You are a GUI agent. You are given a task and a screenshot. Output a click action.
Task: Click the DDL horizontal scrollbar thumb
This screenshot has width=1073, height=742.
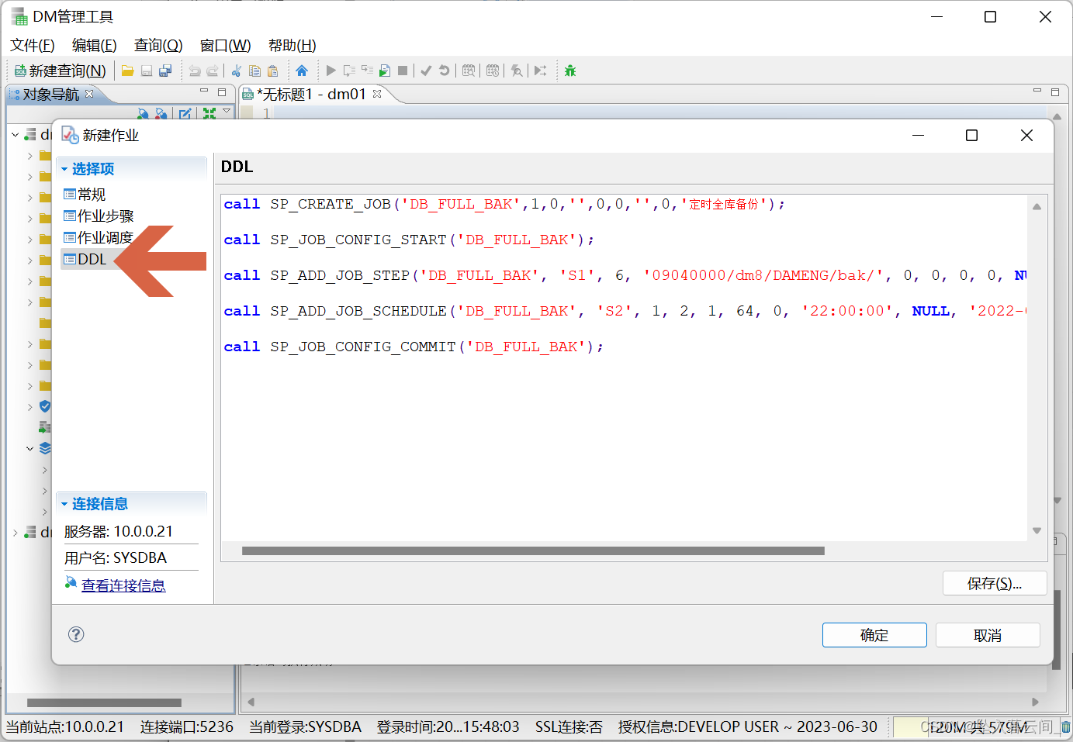pos(533,551)
